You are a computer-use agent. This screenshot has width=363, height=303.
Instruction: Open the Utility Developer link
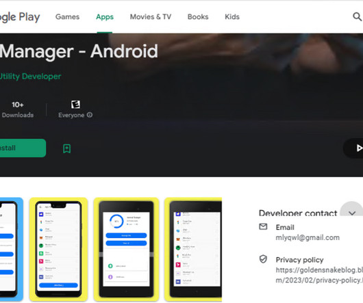[x=30, y=77]
